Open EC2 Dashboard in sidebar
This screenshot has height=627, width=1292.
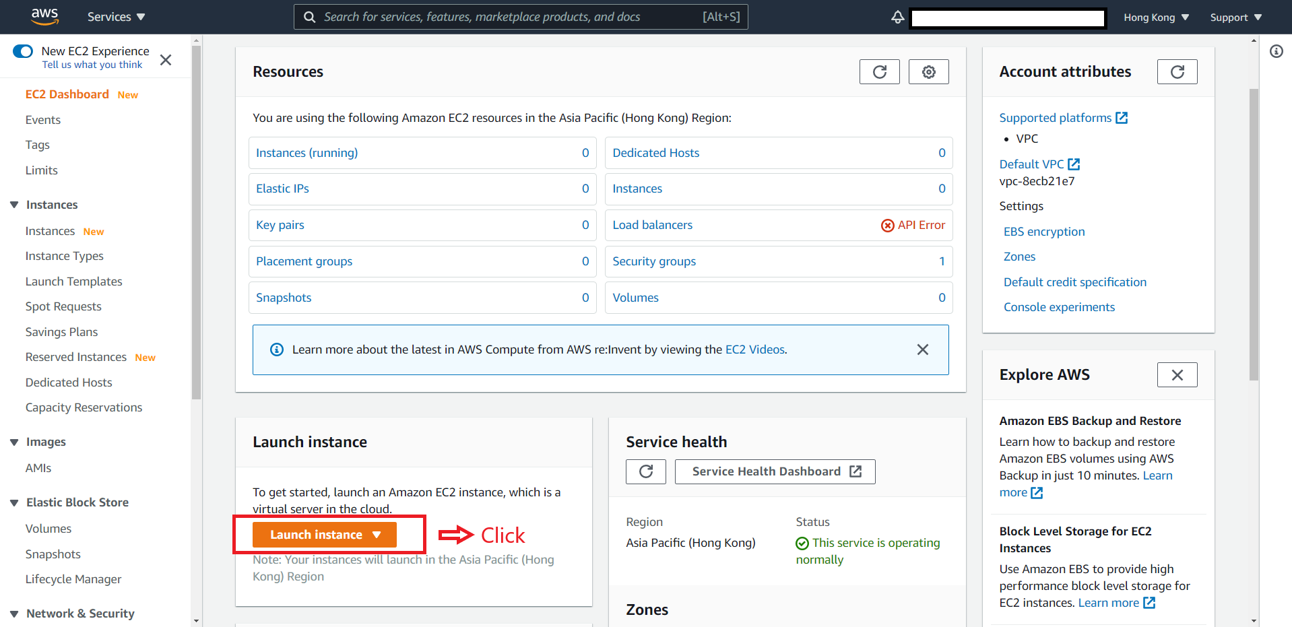point(67,94)
